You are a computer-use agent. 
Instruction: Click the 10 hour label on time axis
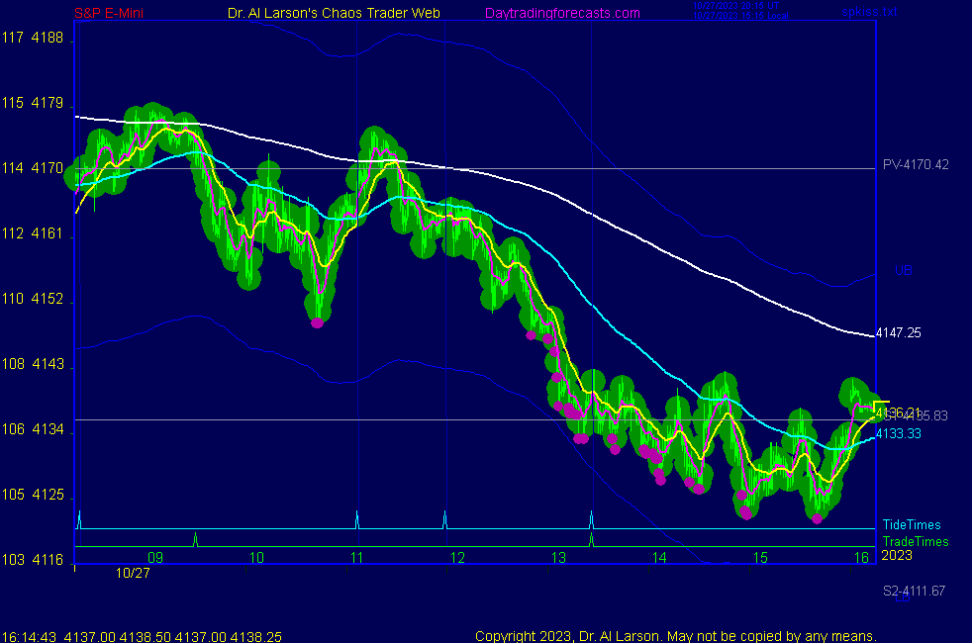pyautogui.click(x=256, y=558)
